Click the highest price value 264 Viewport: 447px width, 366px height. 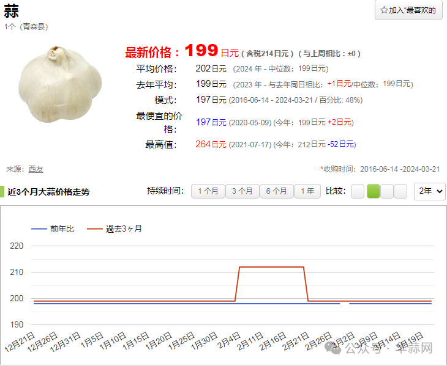coord(203,145)
